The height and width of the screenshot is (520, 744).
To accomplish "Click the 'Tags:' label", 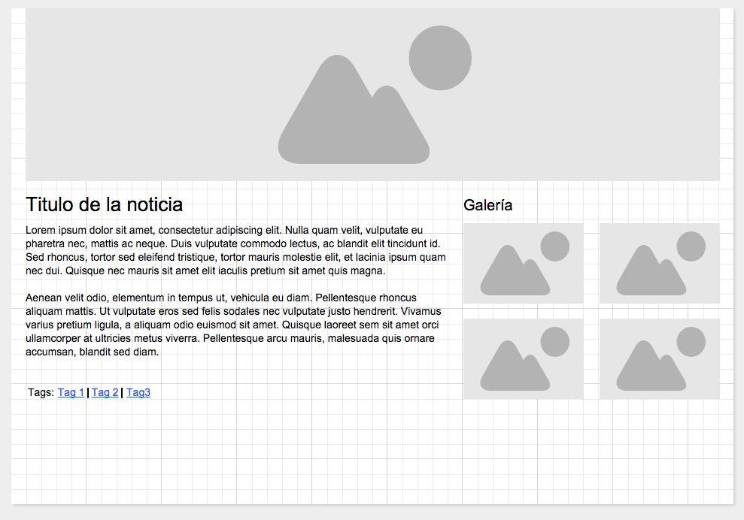I will click(41, 392).
